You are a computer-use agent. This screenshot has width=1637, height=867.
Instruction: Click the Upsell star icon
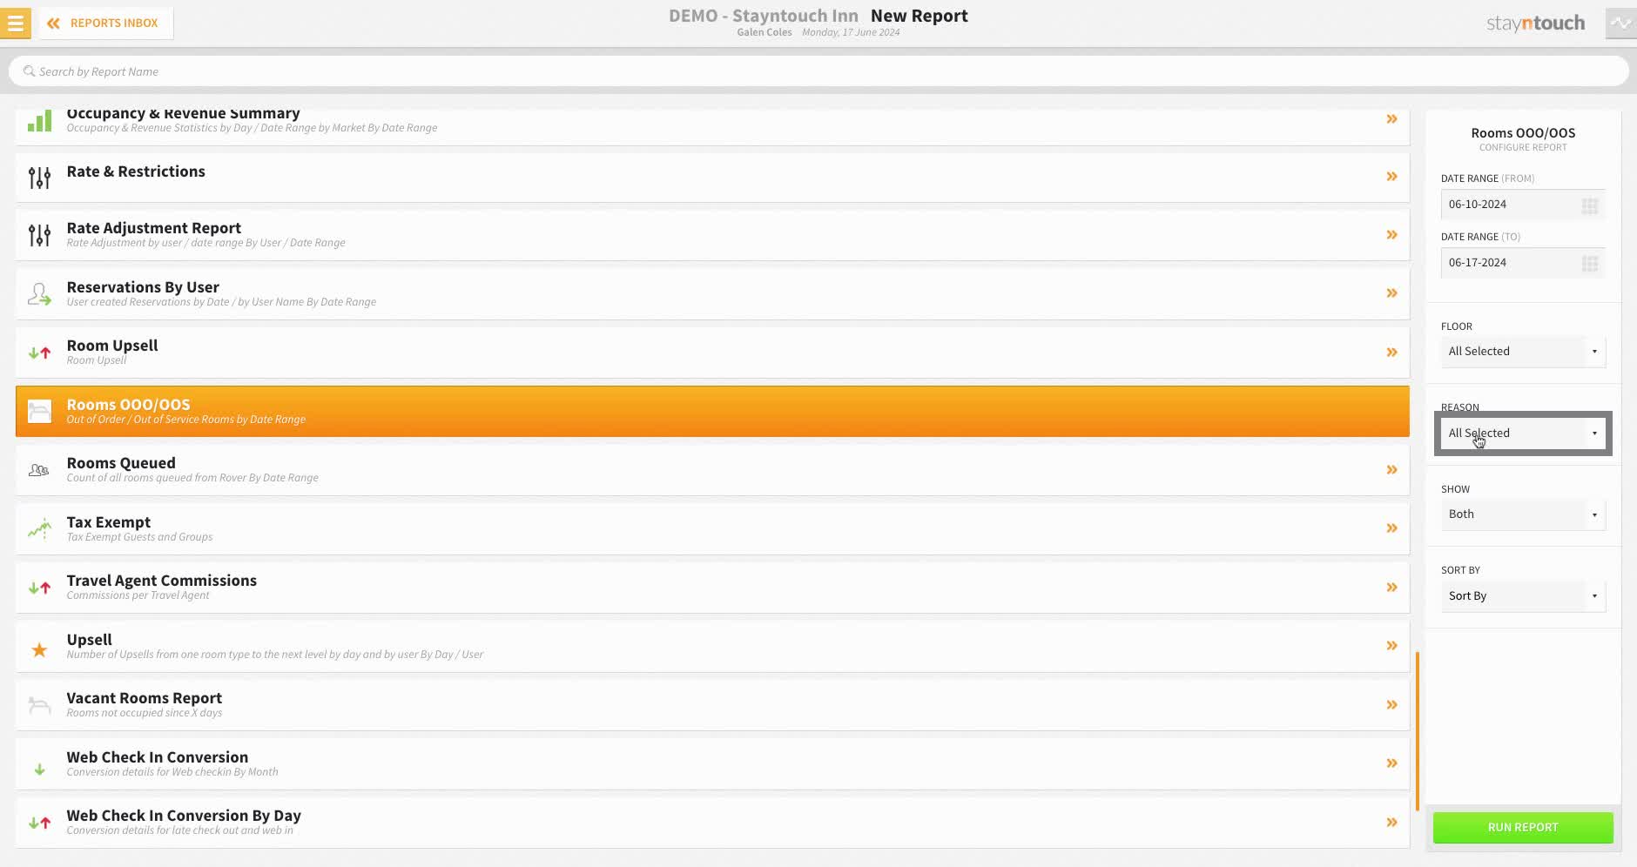coord(39,649)
